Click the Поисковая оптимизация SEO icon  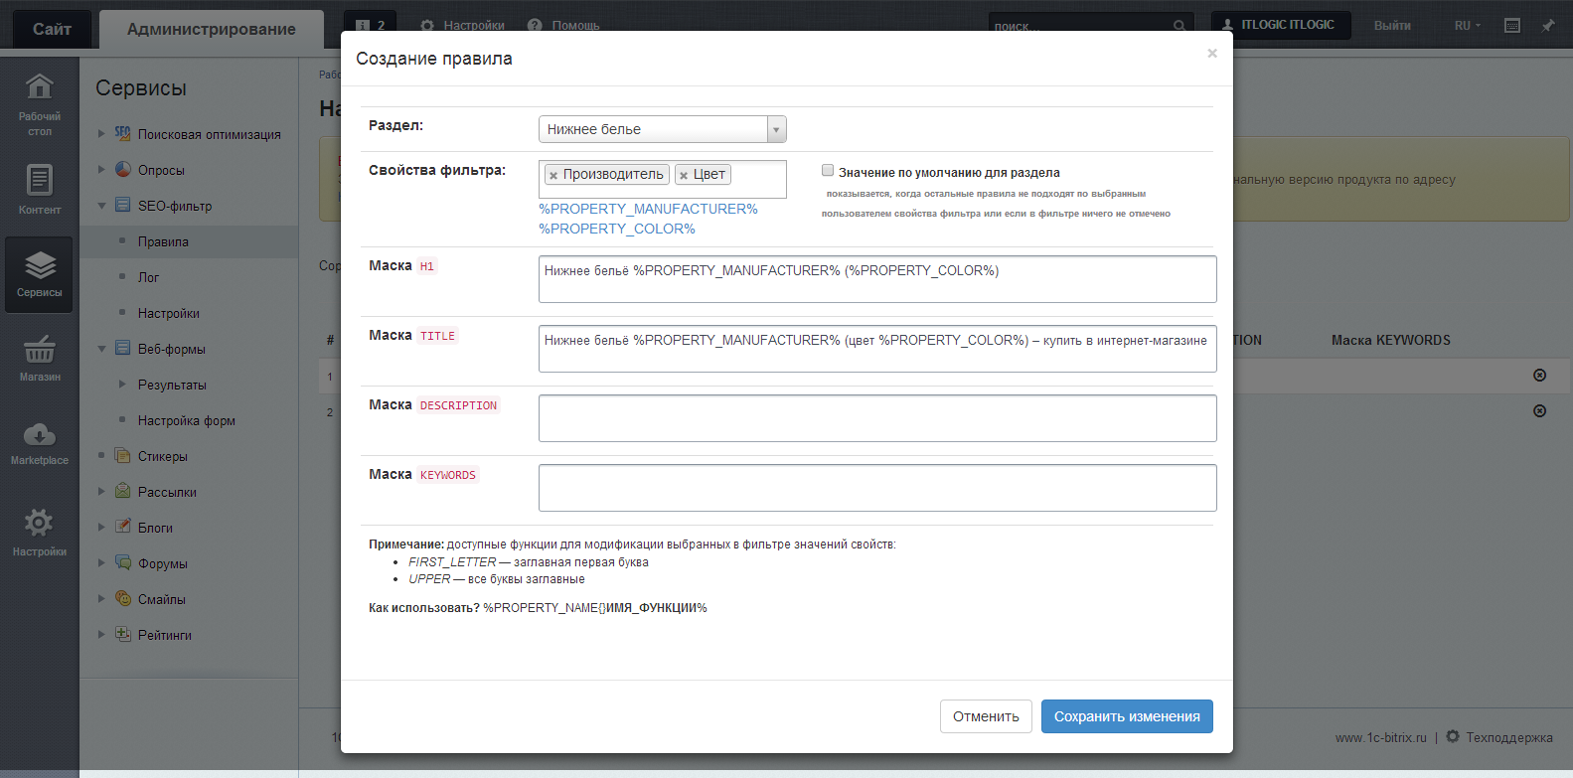(x=122, y=133)
